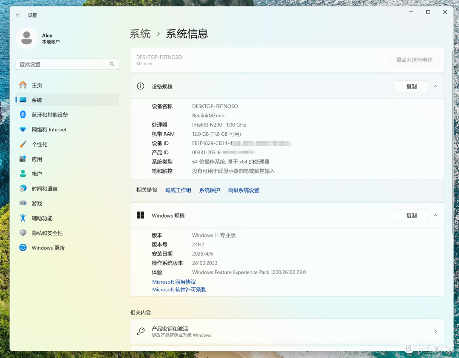Image resolution: width=459 pixels, height=358 pixels.
Task: Click version value 24H2
Action: click(198, 244)
